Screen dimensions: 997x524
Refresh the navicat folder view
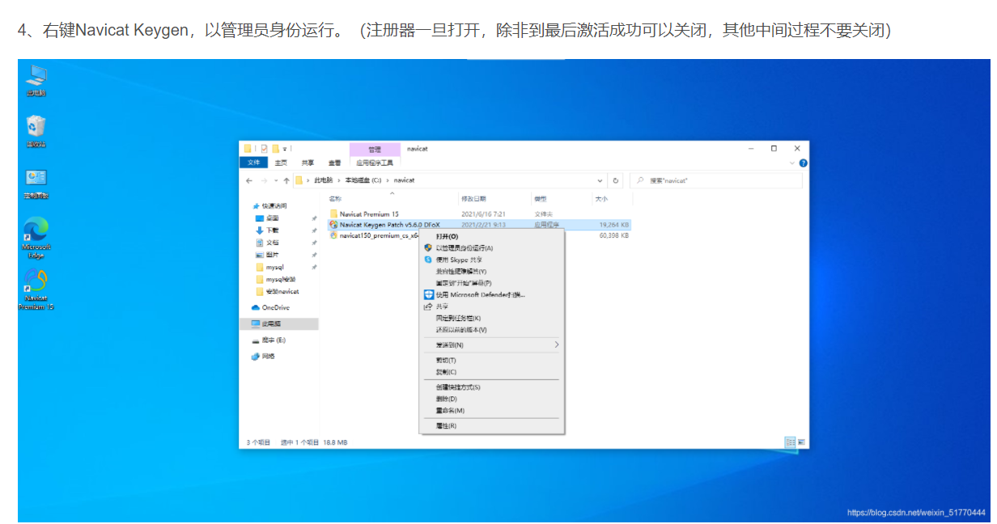pos(616,180)
